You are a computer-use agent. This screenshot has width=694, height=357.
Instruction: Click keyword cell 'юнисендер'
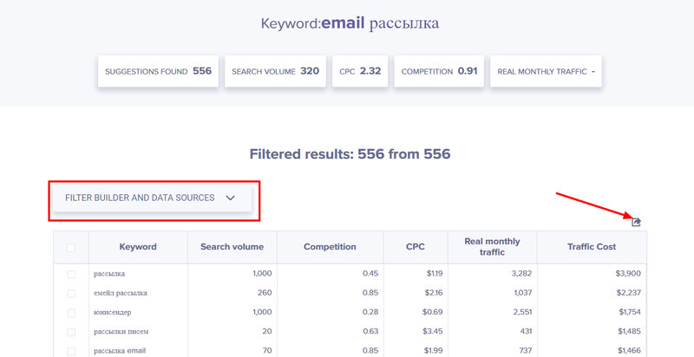click(113, 312)
